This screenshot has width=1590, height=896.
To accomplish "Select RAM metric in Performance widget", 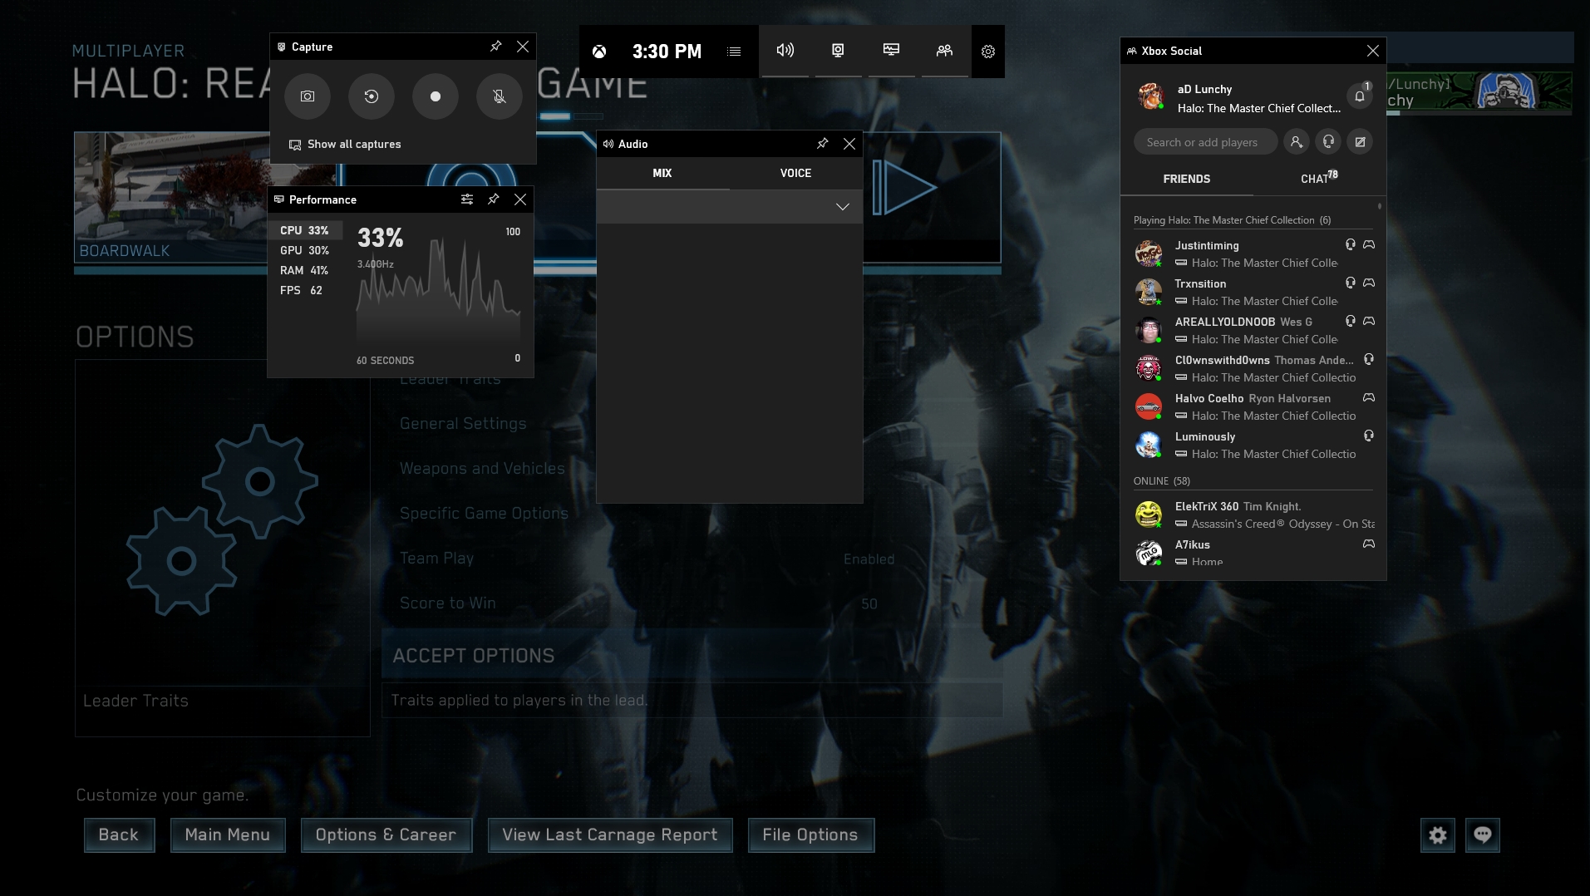I will (305, 270).
